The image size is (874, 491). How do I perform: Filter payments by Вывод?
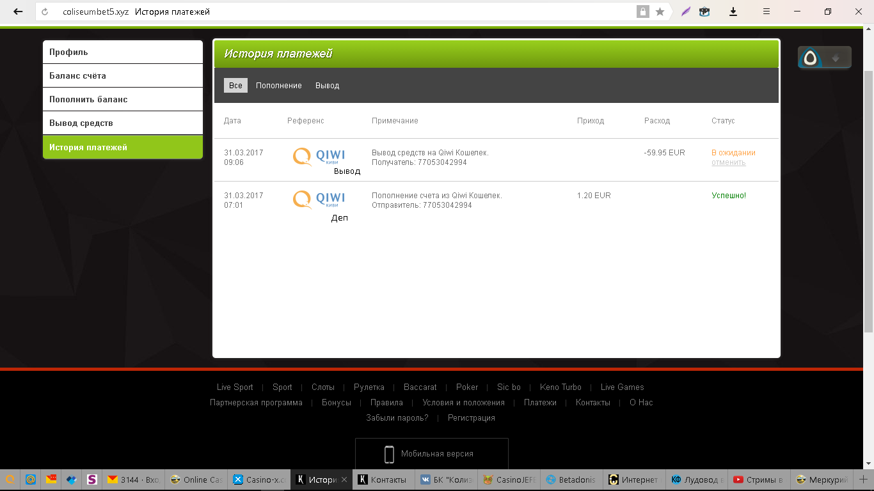click(x=327, y=86)
